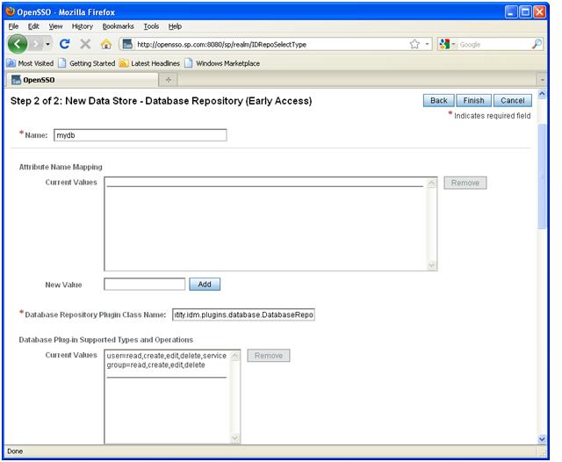Click the URL address field
This screenshot has height=462, width=562.
(x=271, y=45)
